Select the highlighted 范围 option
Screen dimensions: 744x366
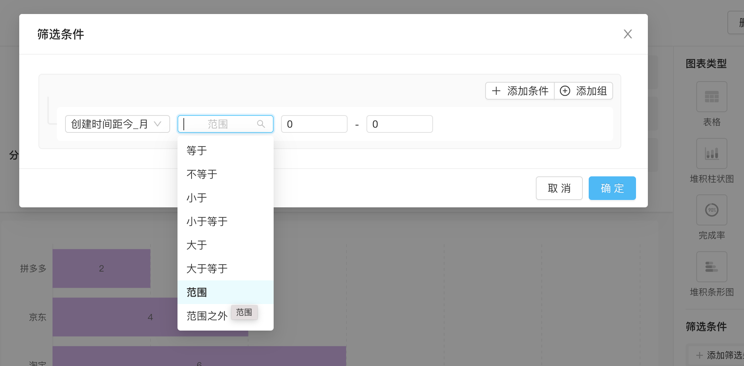(x=226, y=292)
